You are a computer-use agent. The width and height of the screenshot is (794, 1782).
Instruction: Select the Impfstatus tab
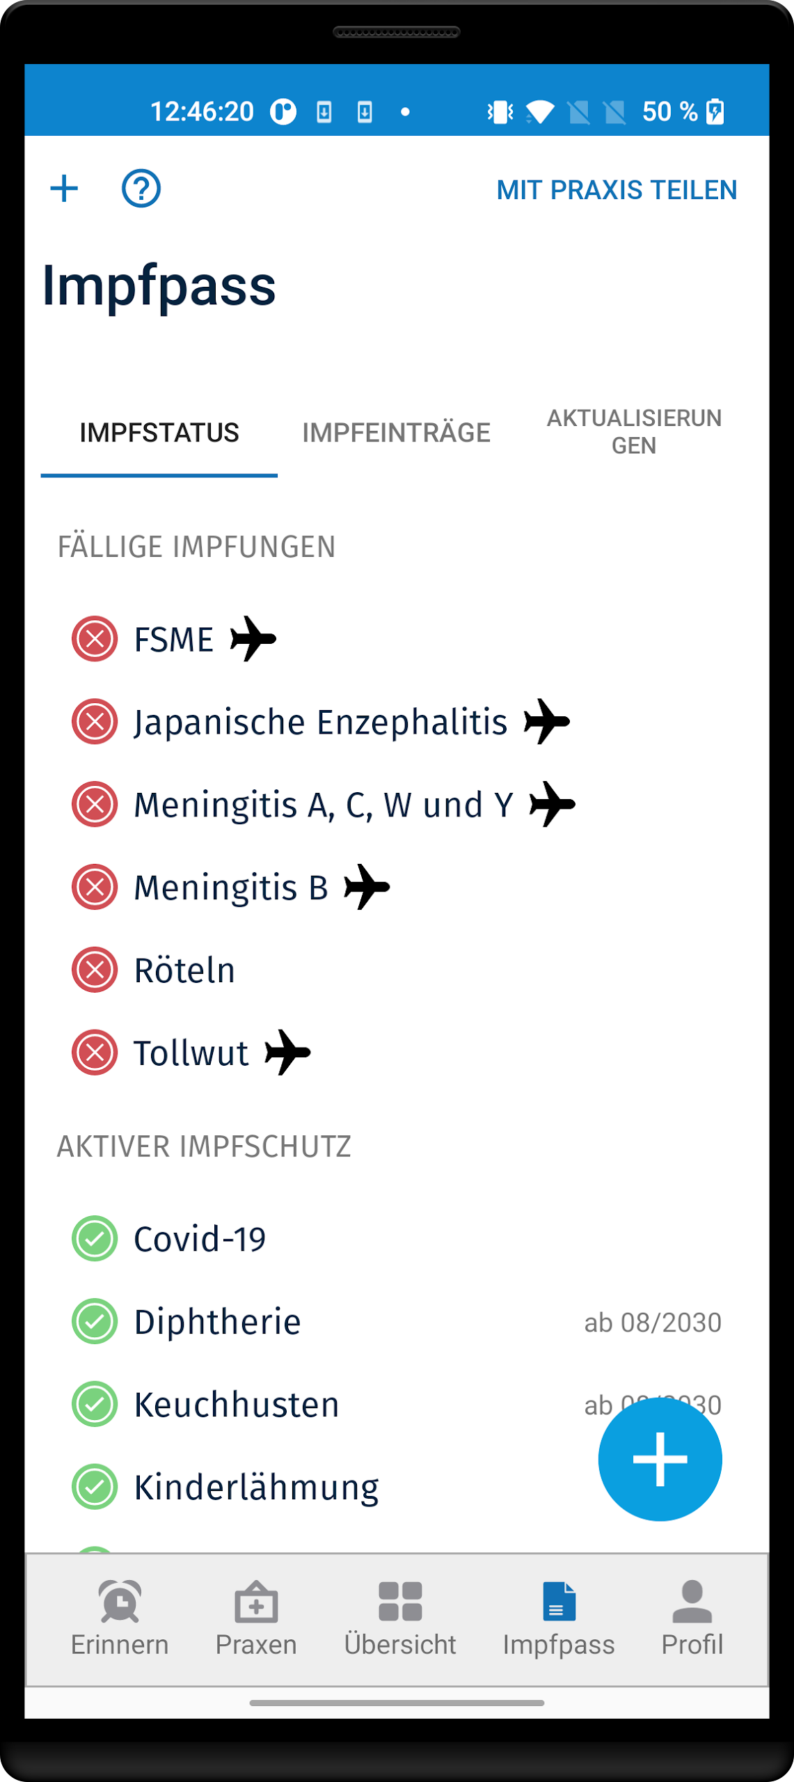click(x=159, y=433)
